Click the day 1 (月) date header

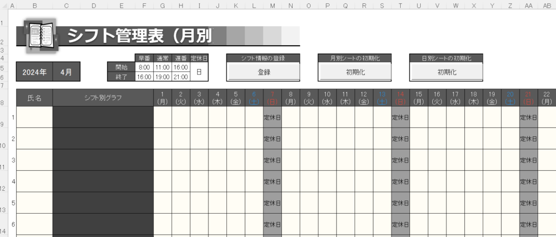pyautogui.click(x=162, y=98)
